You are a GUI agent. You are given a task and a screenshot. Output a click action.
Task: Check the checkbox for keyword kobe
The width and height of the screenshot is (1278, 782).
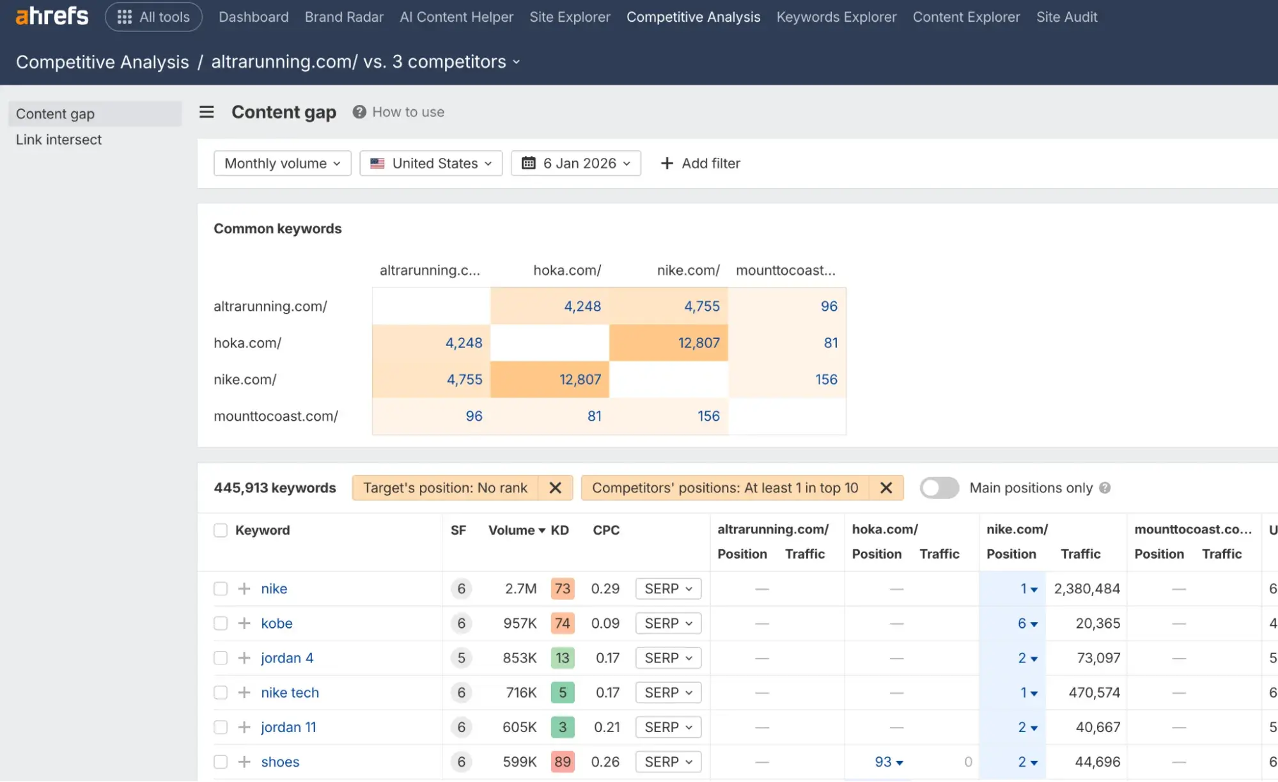pyautogui.click(x=220, y=623)
